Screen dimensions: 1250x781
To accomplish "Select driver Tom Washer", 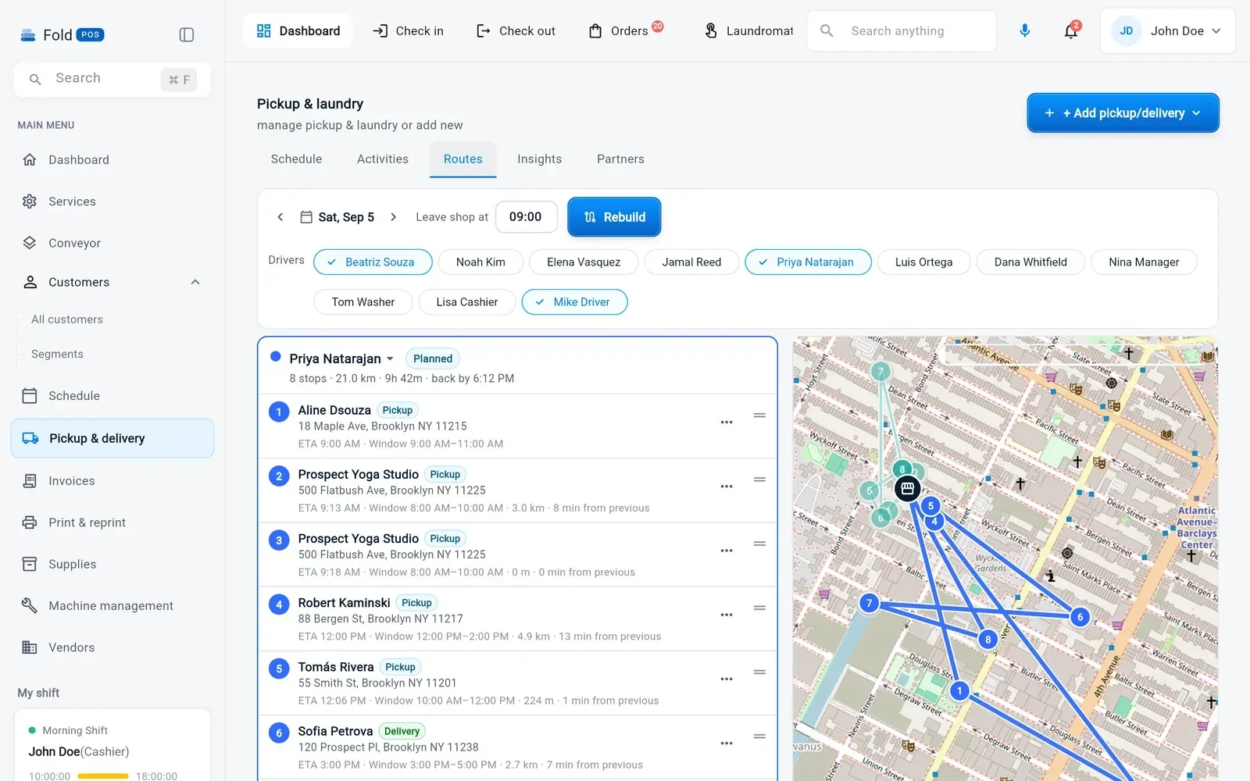I will click(363, 302).
